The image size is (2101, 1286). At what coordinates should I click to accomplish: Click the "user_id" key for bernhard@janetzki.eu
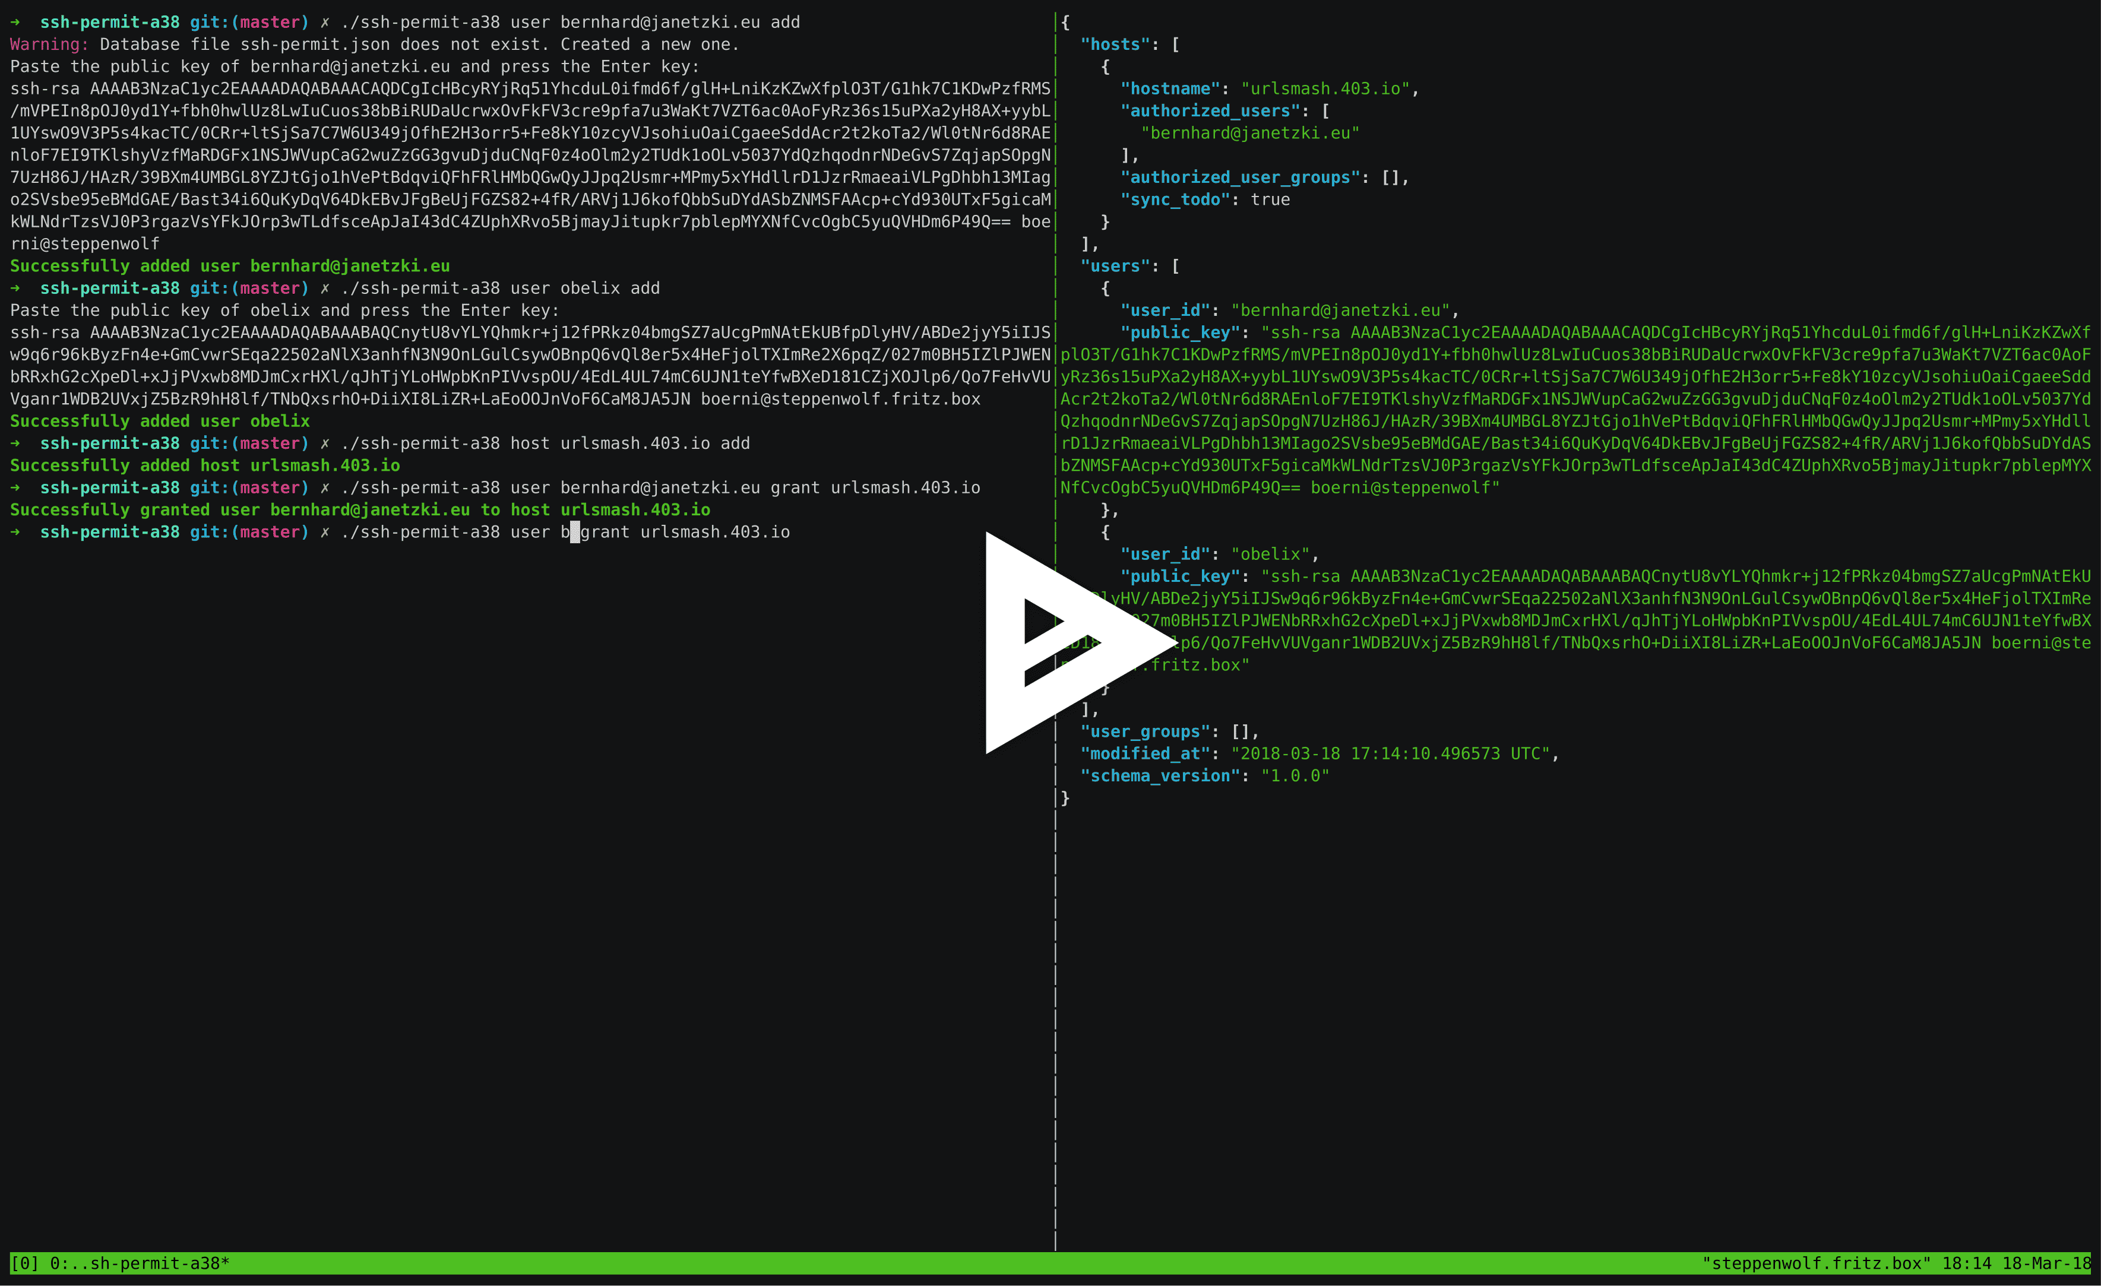click(1166, 311)
